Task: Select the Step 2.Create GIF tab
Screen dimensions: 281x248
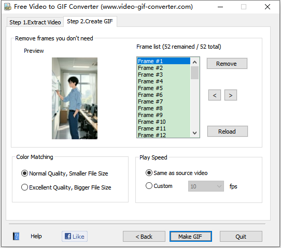Action: pos(90,21)
